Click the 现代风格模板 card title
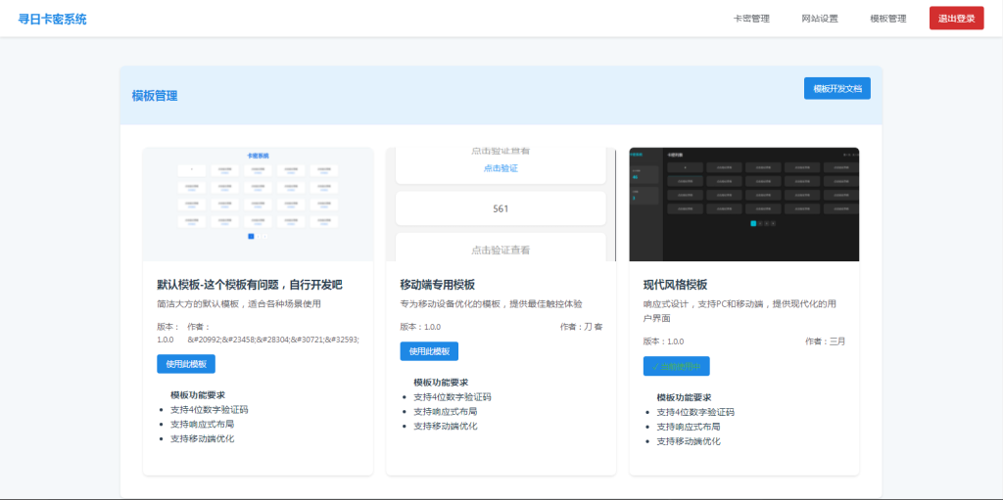 point(675,284)
